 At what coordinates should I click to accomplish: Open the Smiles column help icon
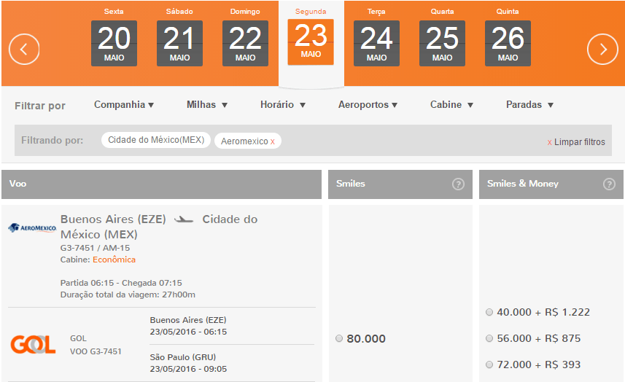point(458,184)
